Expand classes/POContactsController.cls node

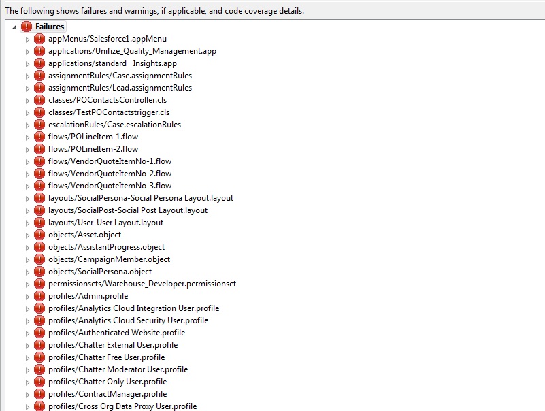pos(27,101)
